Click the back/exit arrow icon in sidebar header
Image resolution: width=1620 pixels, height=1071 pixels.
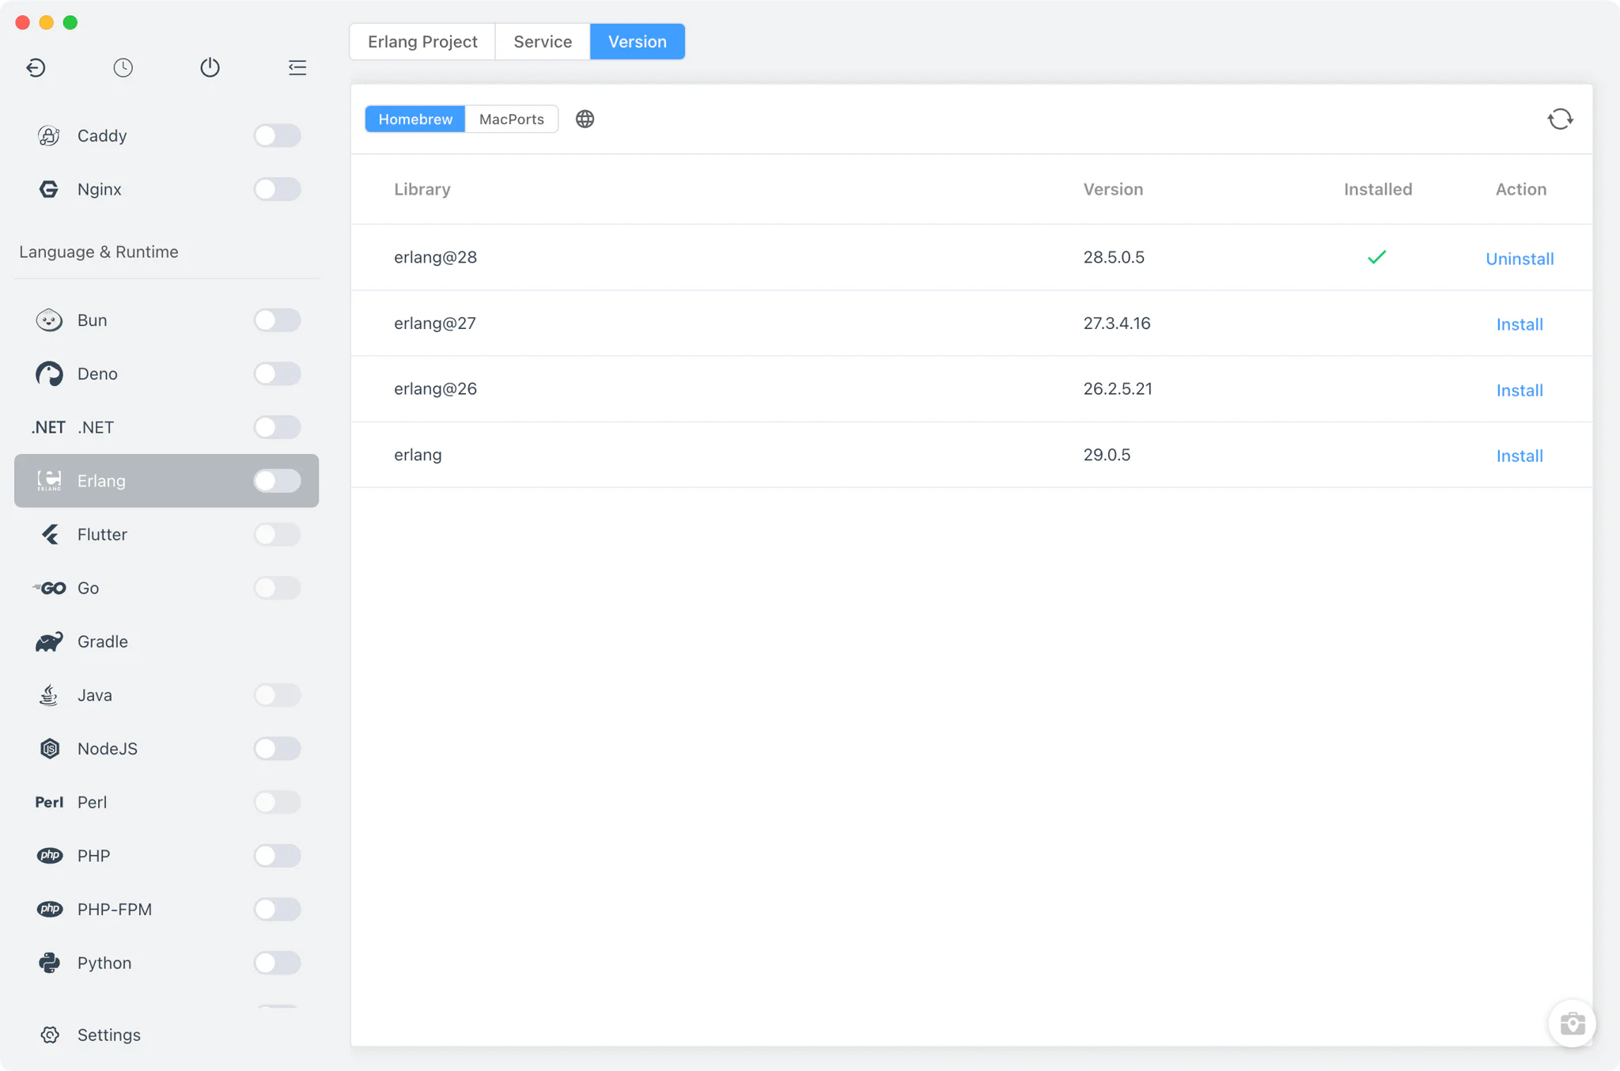tap(36, 67)
